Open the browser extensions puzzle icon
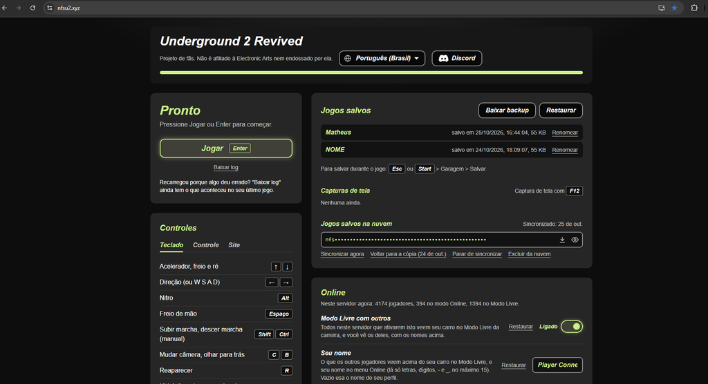Image resolution: width=708 pixels, height=384 pixels. 694,8
